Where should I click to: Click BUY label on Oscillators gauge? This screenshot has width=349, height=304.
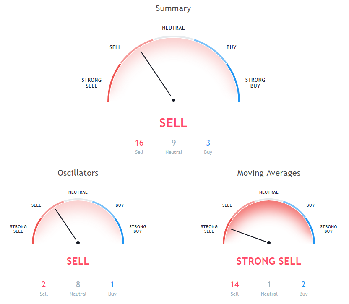(120, 205)
